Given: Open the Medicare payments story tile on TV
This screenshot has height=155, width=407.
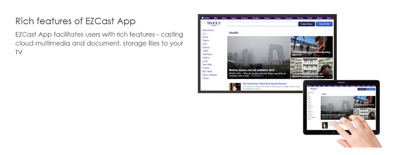Looking at the screenshot, I should tap(312, 69).
